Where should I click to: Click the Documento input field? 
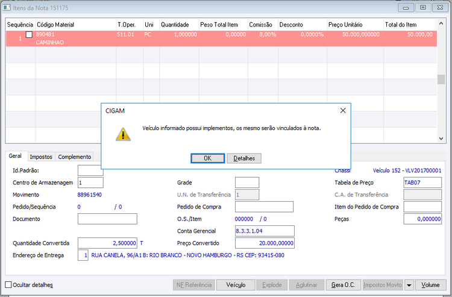click(107, 219)
